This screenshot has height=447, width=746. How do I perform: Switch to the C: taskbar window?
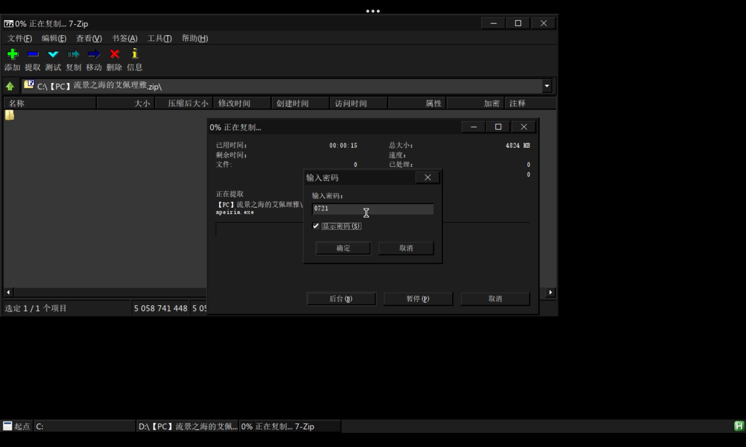[x=84, y=426]
